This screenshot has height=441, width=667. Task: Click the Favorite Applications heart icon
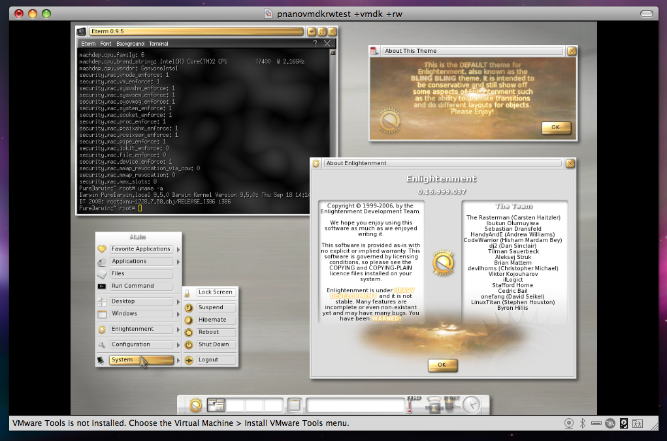click(x=102, y=249)
